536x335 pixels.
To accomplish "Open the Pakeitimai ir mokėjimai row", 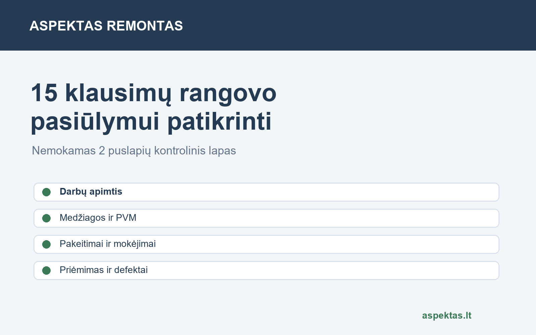I will tap(266, 244).
